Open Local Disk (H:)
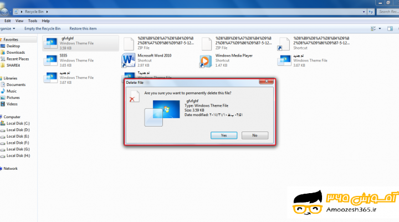The height and width of the screenshot is (222, 399). pos(18,156)
